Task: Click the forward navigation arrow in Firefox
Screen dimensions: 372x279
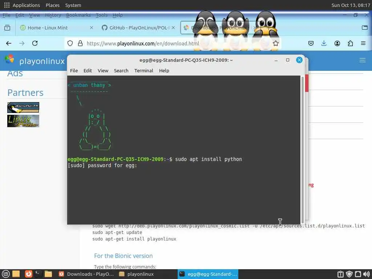Action: point(22,43)
